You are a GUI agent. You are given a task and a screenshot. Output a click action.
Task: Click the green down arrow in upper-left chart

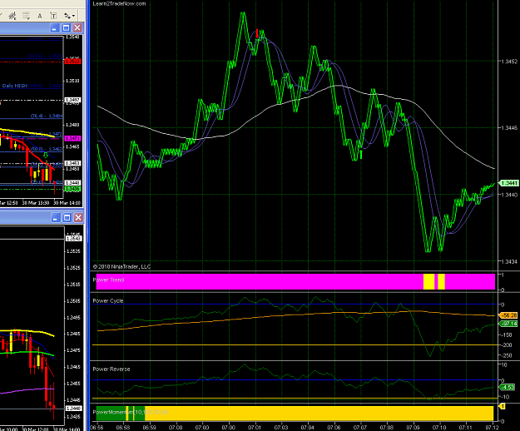(46, 155)
